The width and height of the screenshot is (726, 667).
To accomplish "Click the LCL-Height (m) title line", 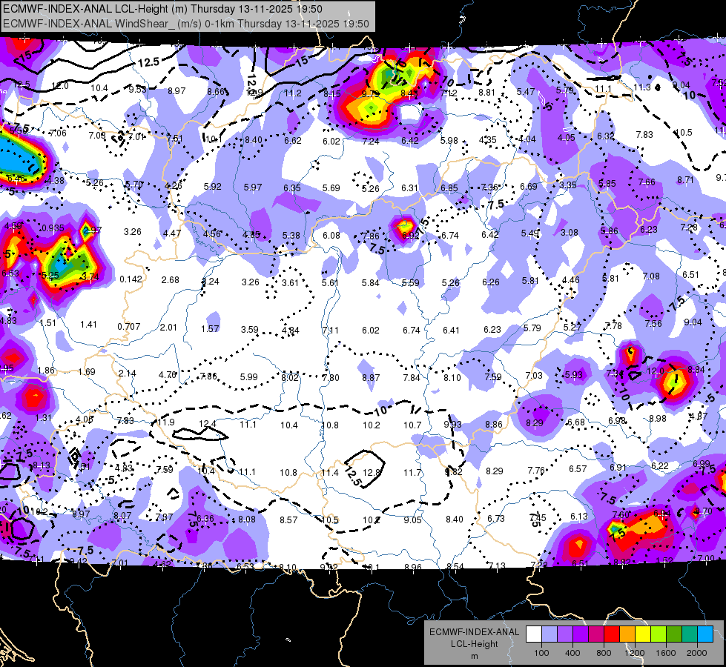I will tap(163, 9).
